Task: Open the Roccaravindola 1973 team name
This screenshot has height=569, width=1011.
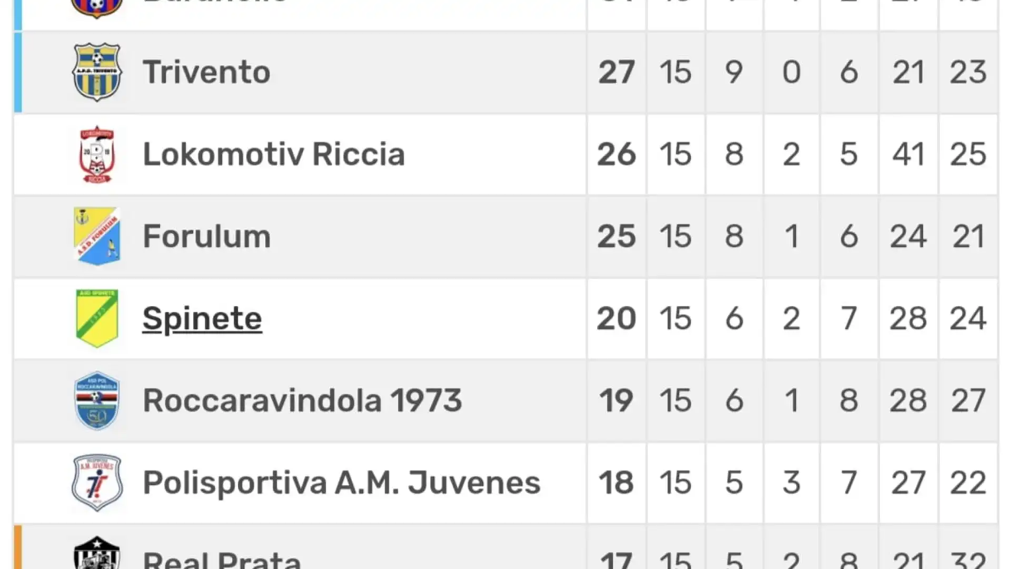Action: pyautogui.click(x=302, y=400)
